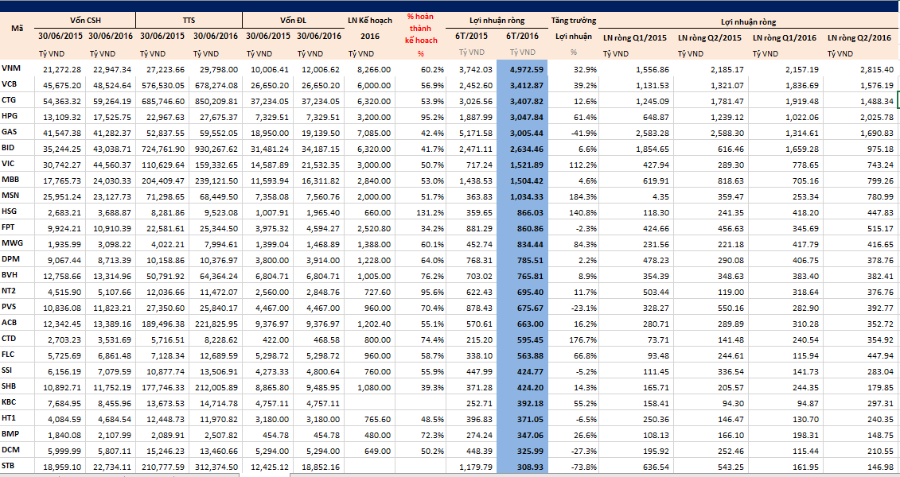Viewport: 900px width, 477px height.
Task: Click the 'Tăng trưởng' header cell
Action: click(574, 20)
